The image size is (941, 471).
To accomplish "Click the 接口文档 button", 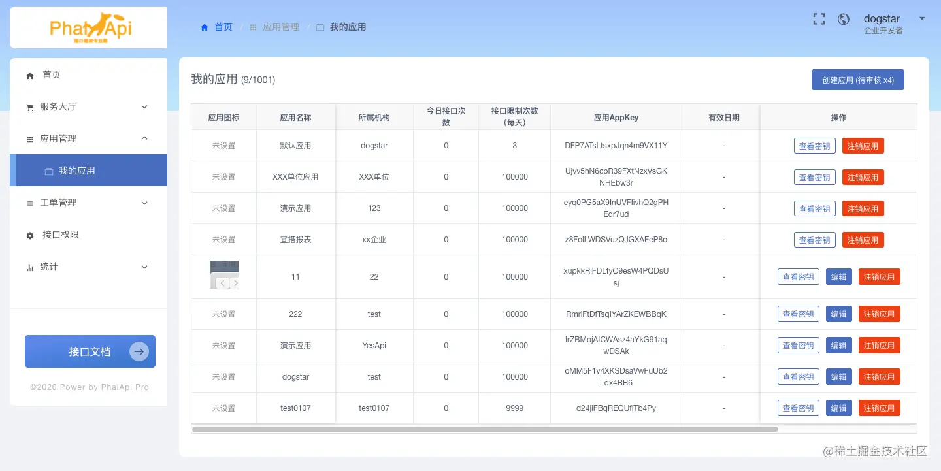I will click(x=90, y=351).
